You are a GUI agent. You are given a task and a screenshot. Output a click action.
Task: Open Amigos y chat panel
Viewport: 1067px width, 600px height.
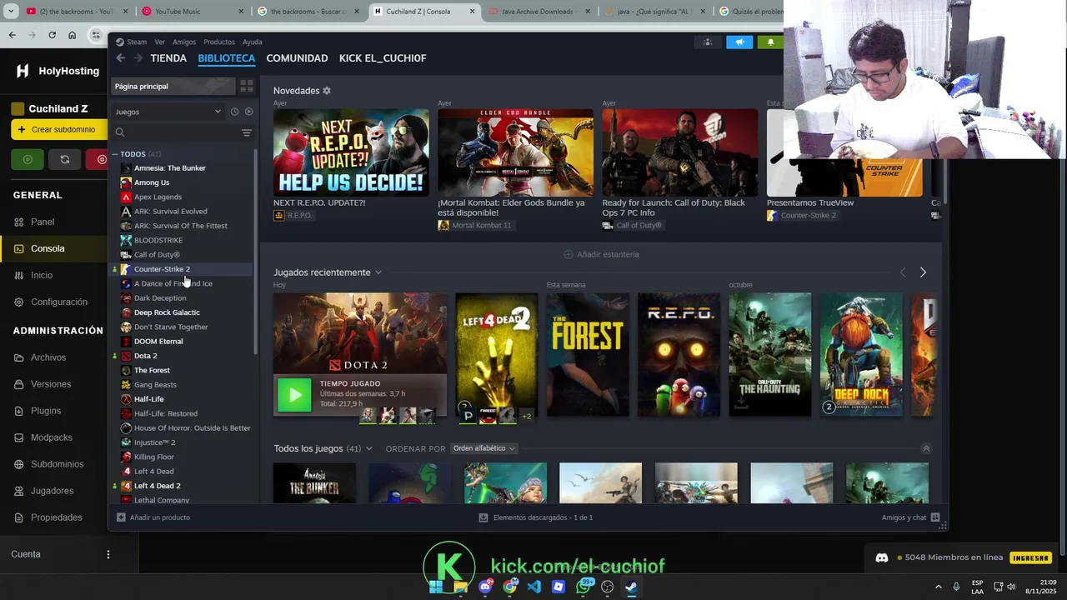[x=910, y=517]
